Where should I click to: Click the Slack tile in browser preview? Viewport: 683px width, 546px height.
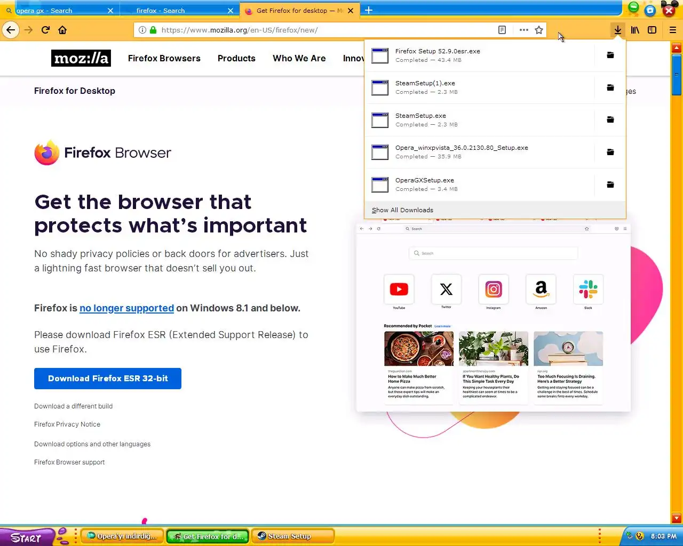pyautogui.click(x=588, y=290)
